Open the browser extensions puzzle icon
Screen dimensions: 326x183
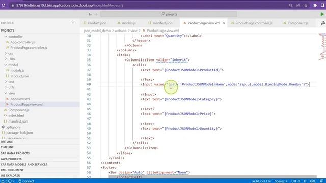coord(315,5)
